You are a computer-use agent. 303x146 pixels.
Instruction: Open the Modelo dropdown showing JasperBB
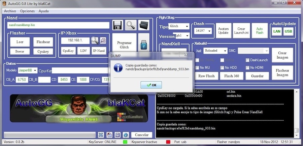28,70
